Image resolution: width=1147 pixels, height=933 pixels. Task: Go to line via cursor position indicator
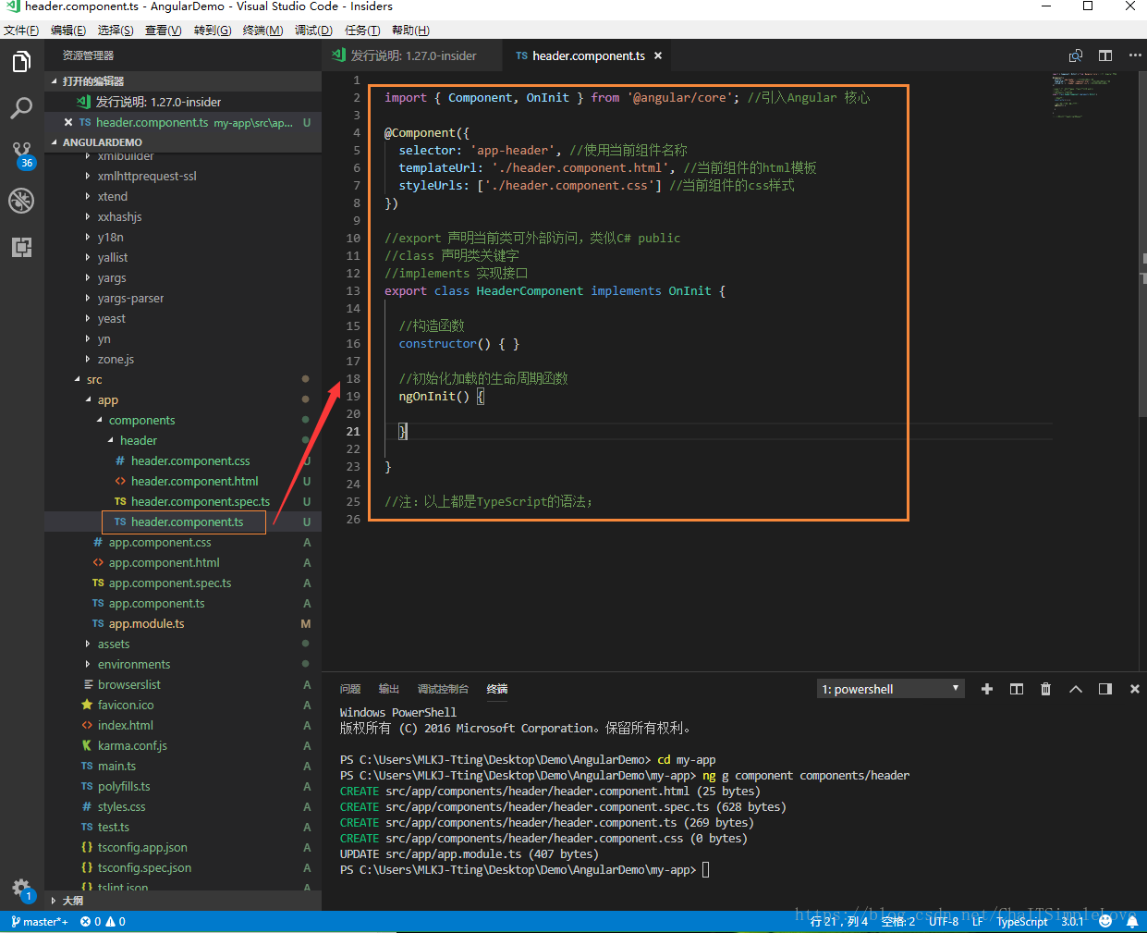pos(839,922)
